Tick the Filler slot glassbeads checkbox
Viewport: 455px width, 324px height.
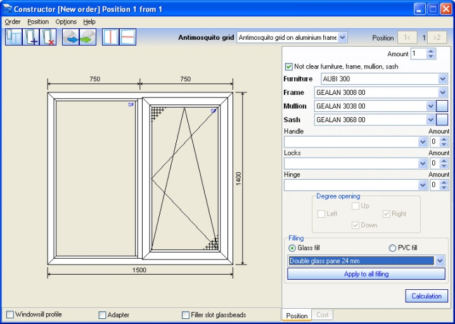tap(186, 315)
